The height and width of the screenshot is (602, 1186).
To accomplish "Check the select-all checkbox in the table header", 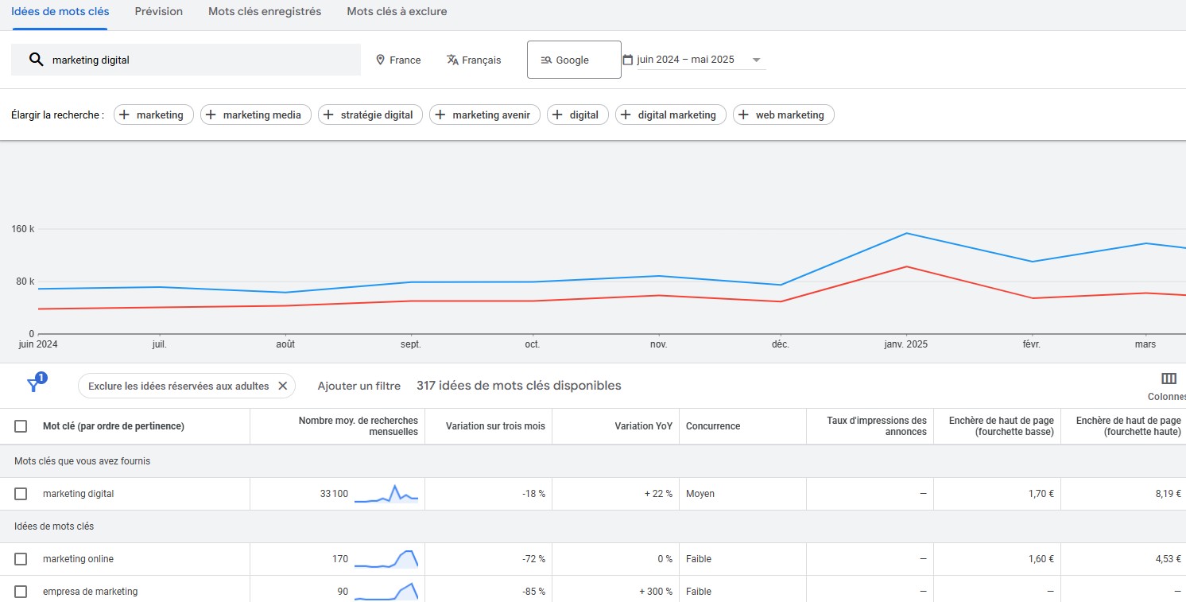I will (x=20, y=425).
